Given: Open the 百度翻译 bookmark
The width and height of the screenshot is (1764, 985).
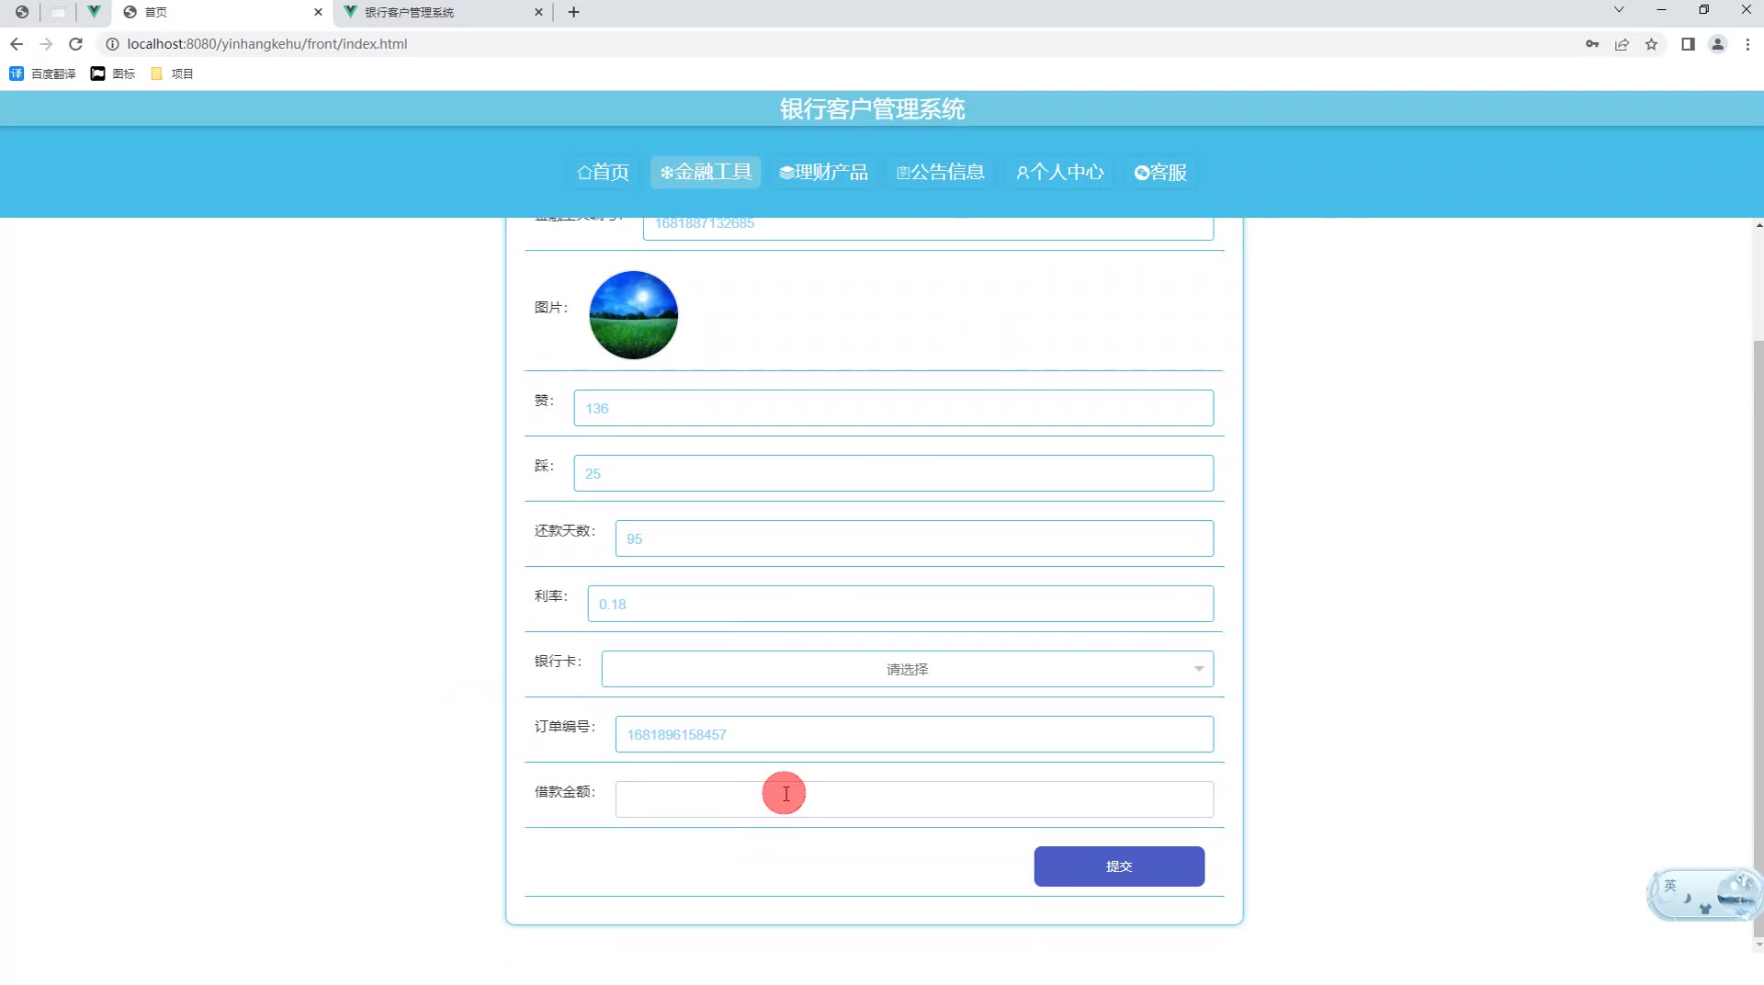Looking at the screenshot, I should coord(43,74).
